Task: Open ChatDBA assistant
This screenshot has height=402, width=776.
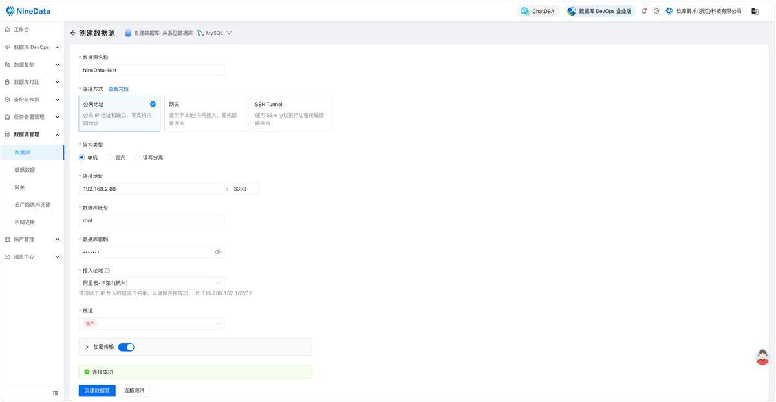Action: pos(538,11)
